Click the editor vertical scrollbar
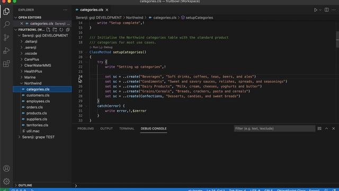Image resolution: width=339 pixels, height=191 pixels. (x=337, y=39)
